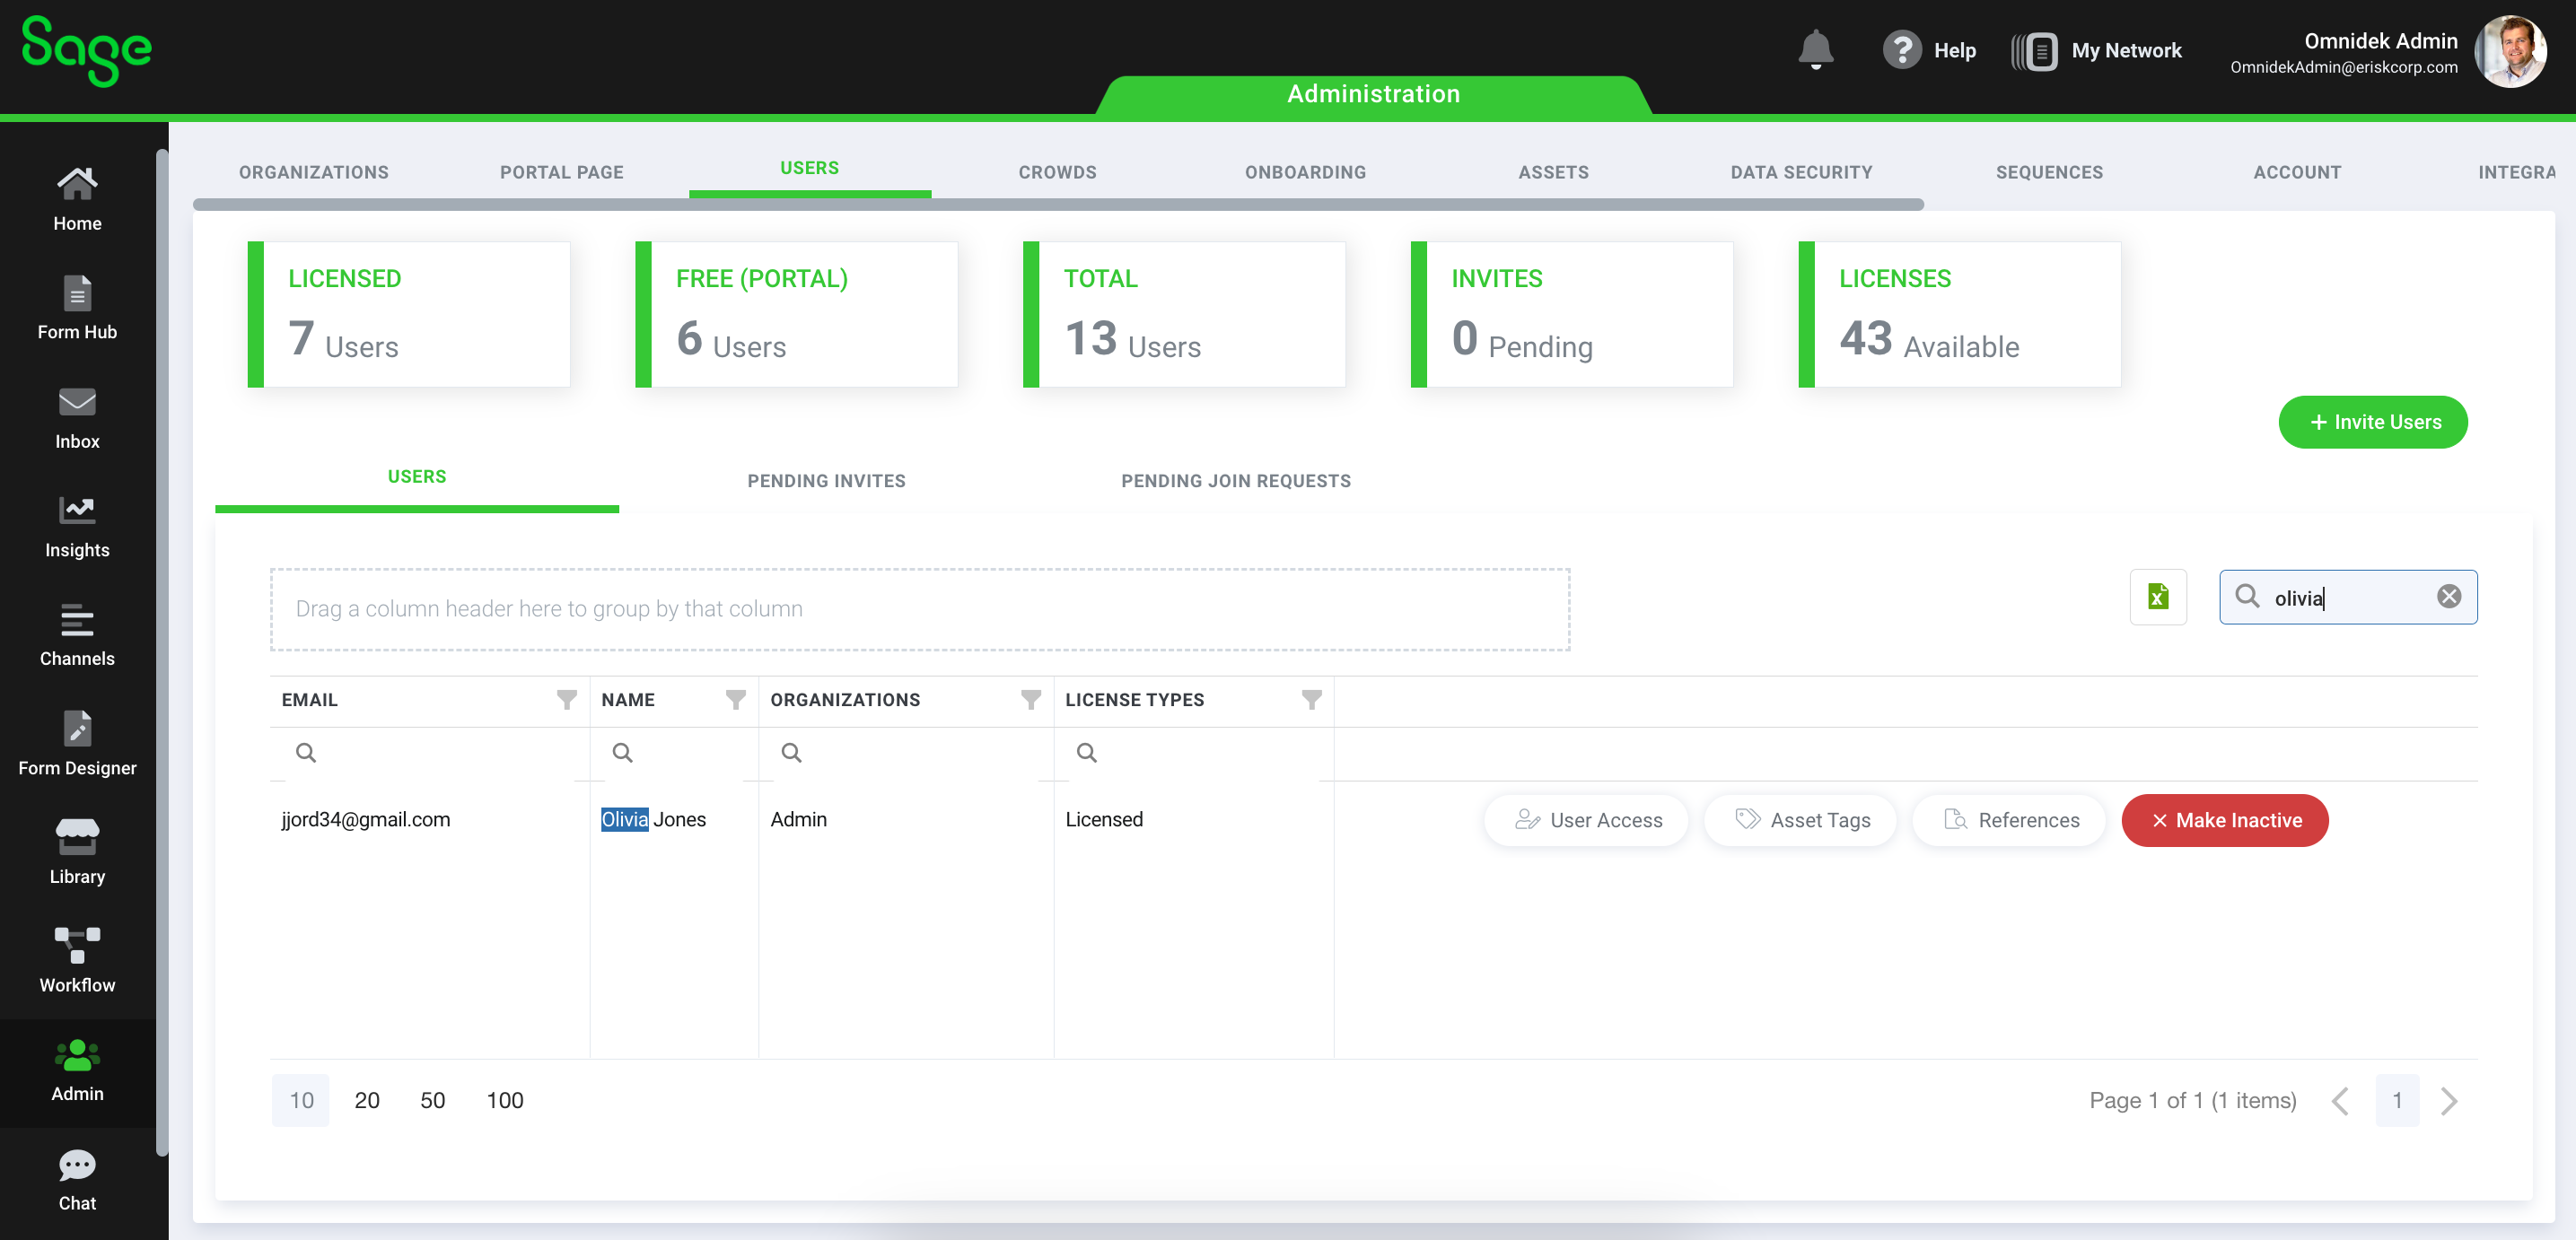Open User Access for Olivia Jones
Viewport: 2576px width, 1240px height.
[1587, 820]
